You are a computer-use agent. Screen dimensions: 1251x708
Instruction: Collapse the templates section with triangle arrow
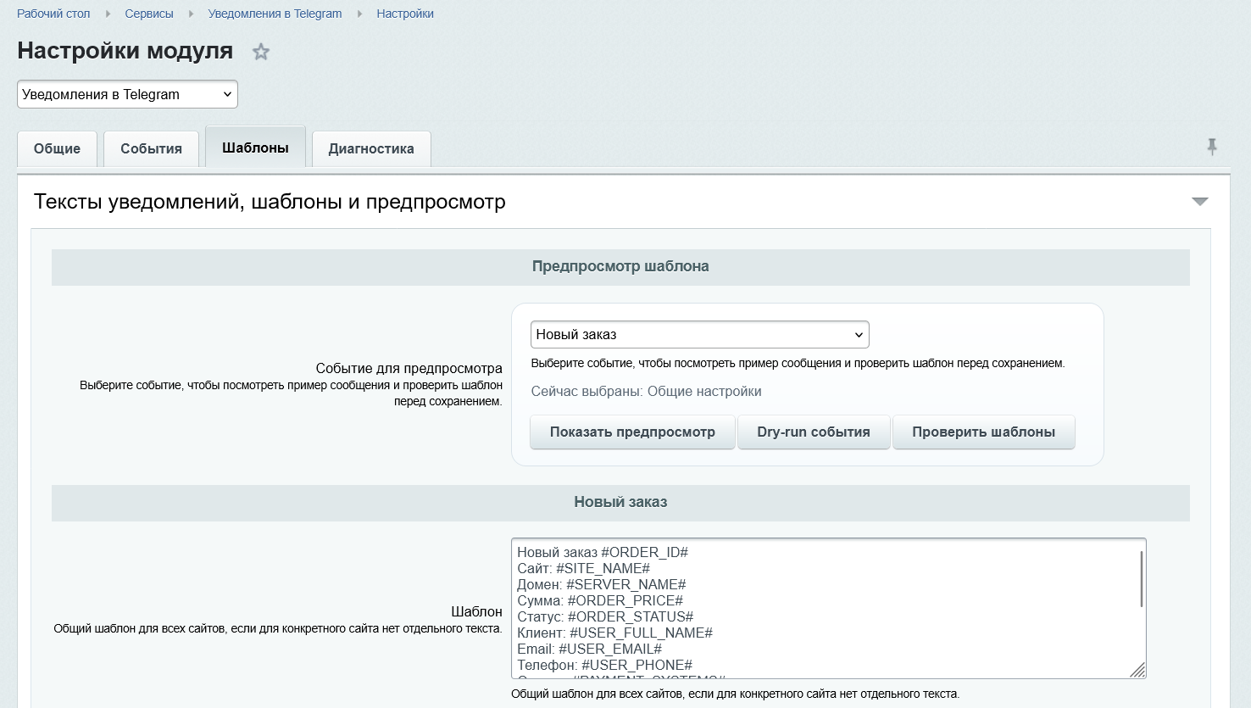pyautogui.click(x=1200, y=202)
